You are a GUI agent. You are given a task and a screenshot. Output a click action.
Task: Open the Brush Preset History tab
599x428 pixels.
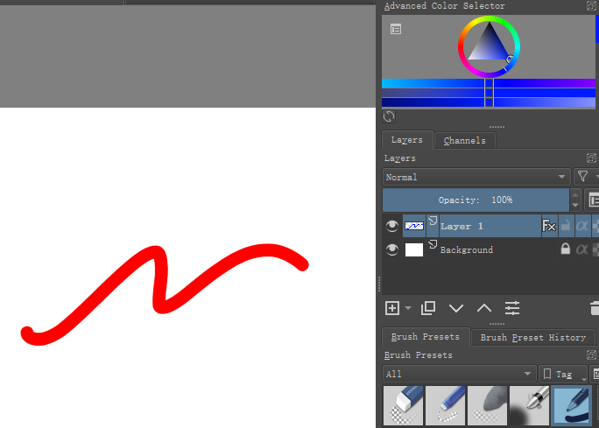(533, 338)
